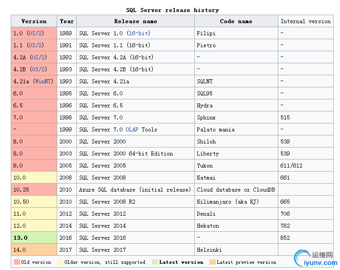The width and height of the screenshot is (340, 270).
Task: Click the code name Hekaton
Action: 208,226
